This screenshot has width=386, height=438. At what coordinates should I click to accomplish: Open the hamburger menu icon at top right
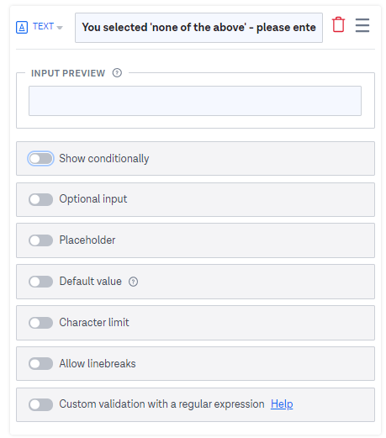pyautogui.click(x=362, y=25)
